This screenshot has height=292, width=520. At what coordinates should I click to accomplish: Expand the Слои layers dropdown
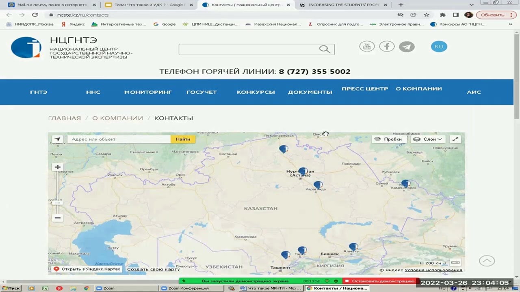coord(428,139)
